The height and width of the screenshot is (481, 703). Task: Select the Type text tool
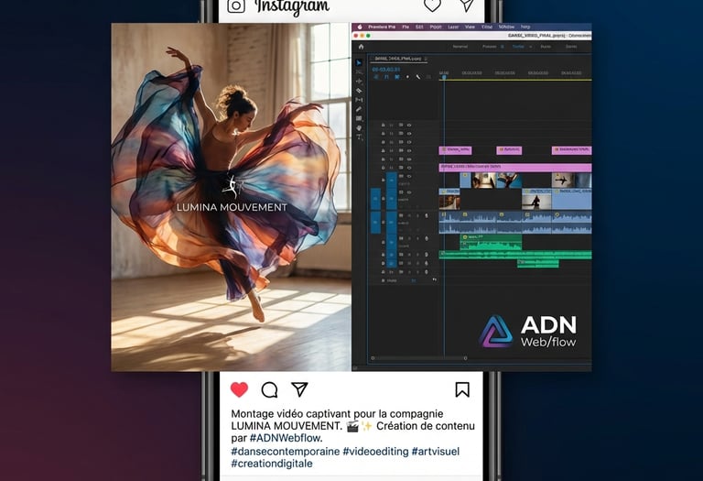click(359, 137)
